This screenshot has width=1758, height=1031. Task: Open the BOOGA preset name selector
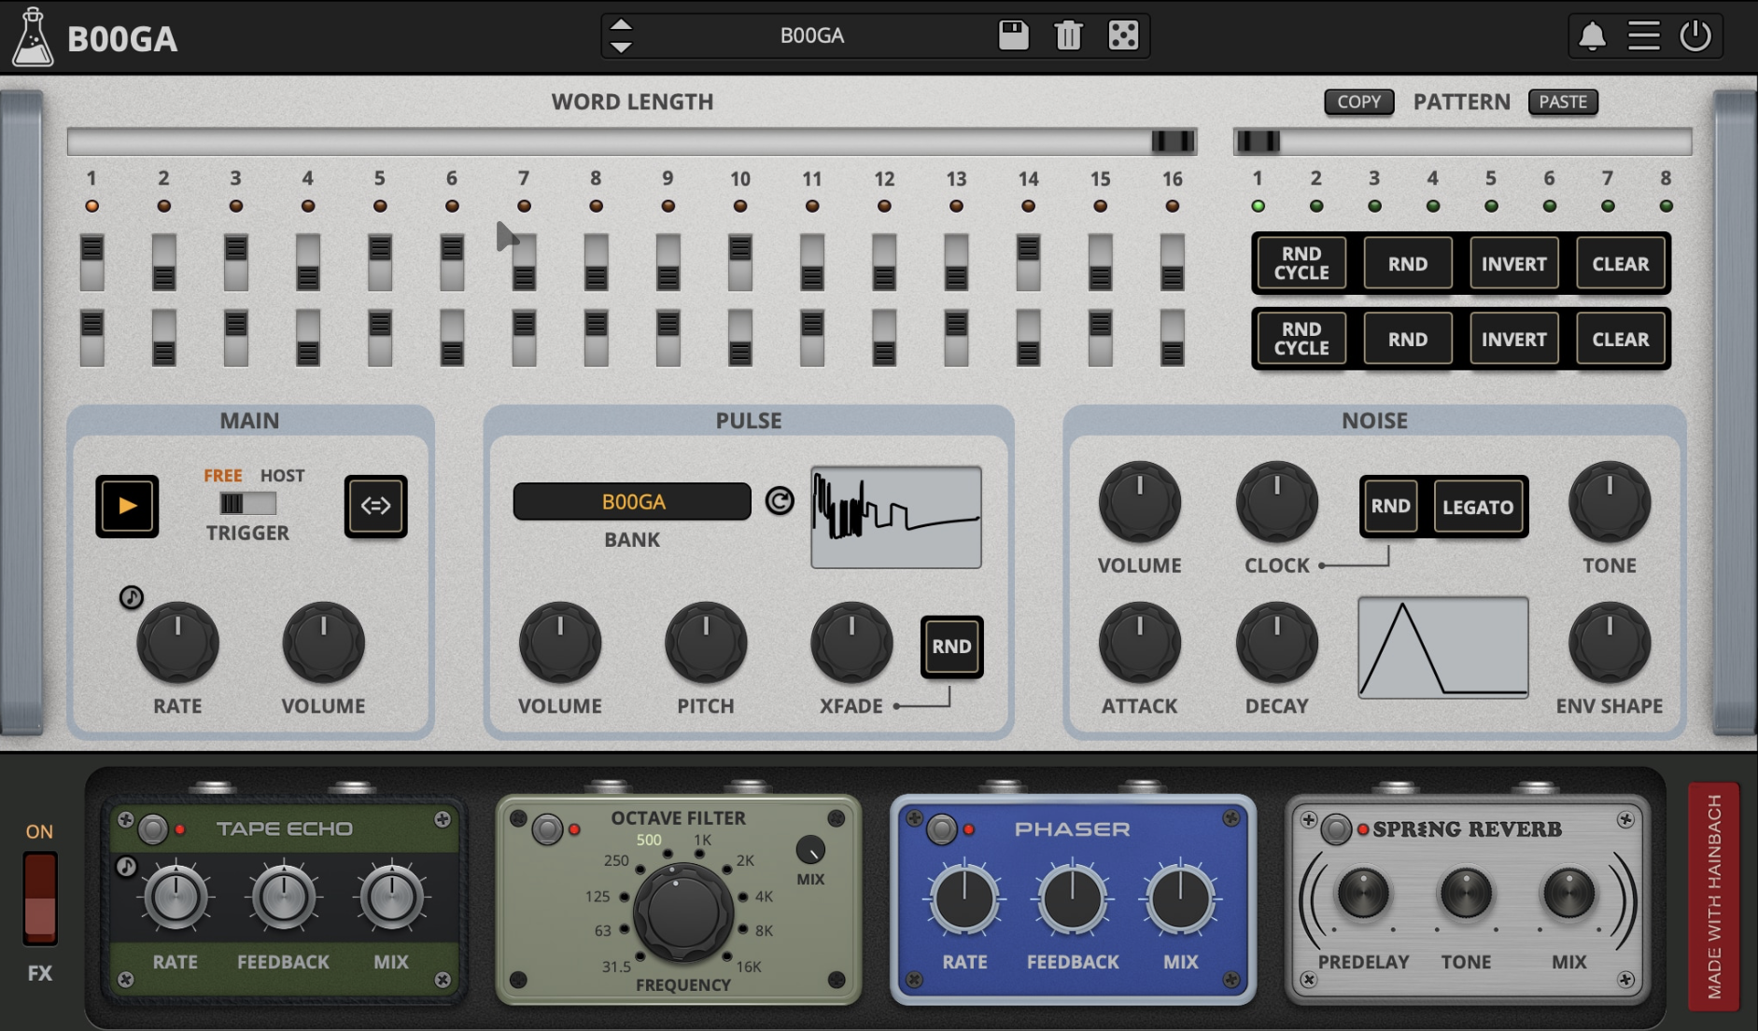coord(811,35)
